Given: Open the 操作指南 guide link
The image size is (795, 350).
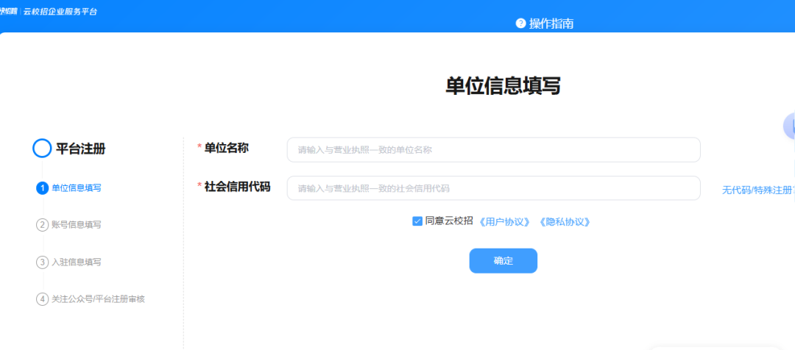Looking at the screenshot, I should 551,24.
